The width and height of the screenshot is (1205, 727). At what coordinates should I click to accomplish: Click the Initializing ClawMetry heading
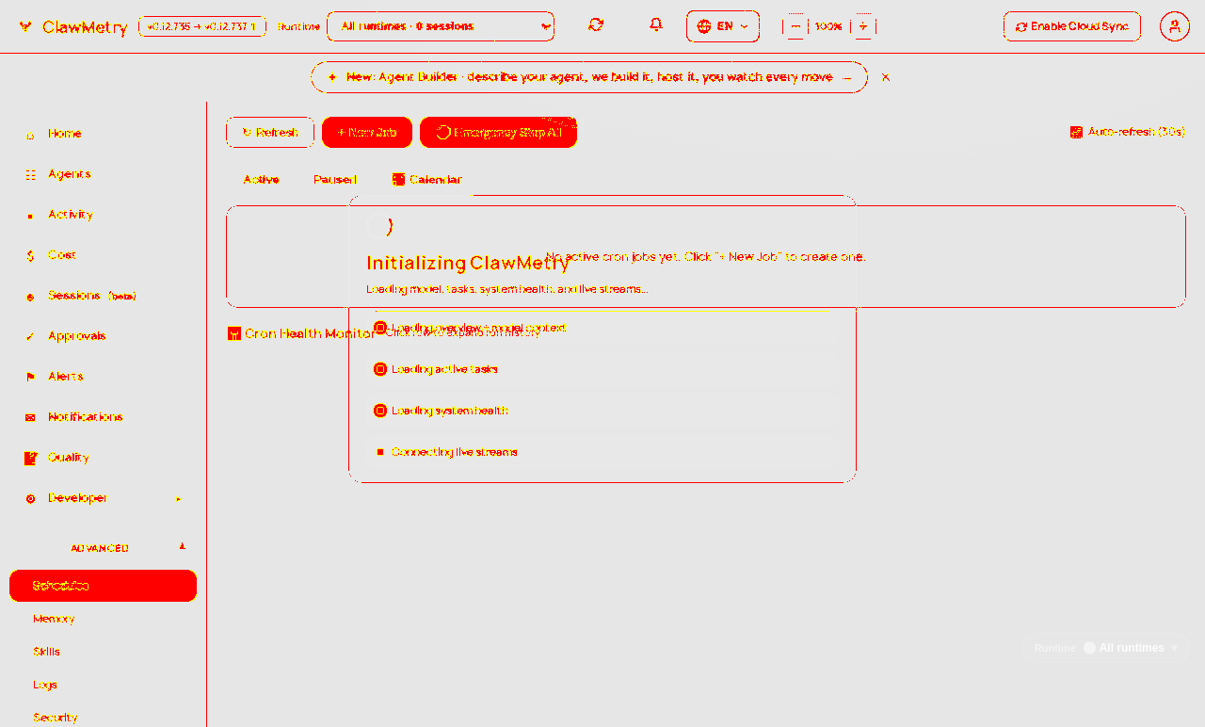[467, 263]
